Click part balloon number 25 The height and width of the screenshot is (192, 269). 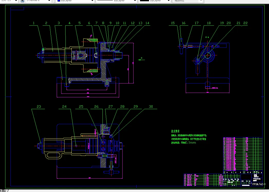[x=81, y=107]
